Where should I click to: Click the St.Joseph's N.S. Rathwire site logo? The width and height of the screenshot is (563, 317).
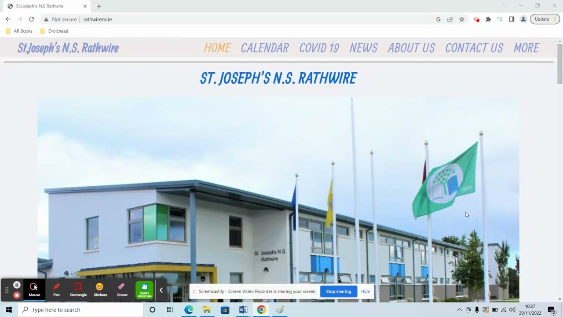point(68,48)
